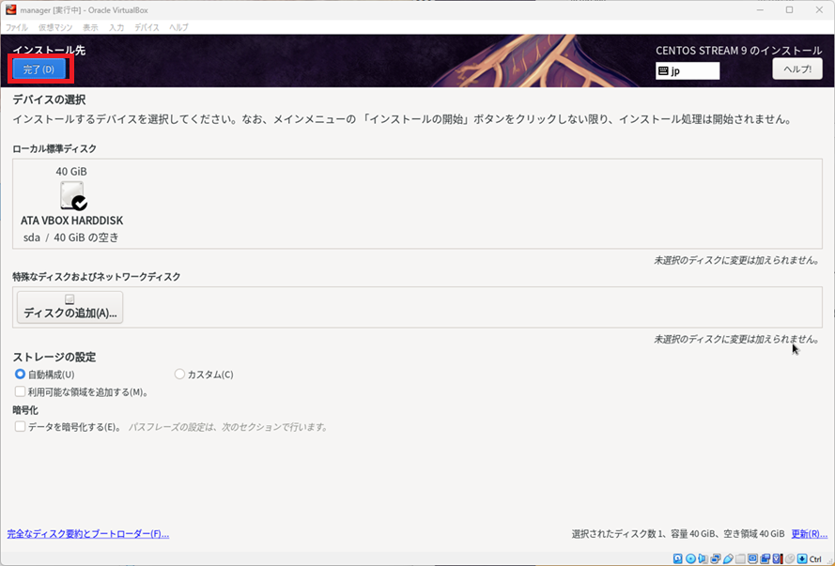Open the デバイス menu
Viewport: 835px width, 566px height.
point(147,27)
